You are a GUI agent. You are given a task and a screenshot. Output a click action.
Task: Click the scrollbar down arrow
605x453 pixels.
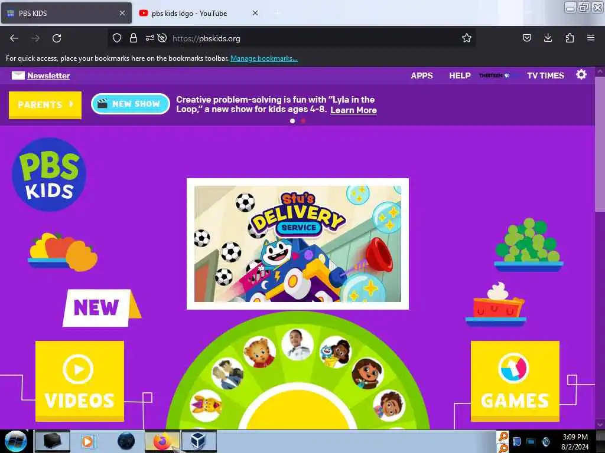(x=600, y=425)
